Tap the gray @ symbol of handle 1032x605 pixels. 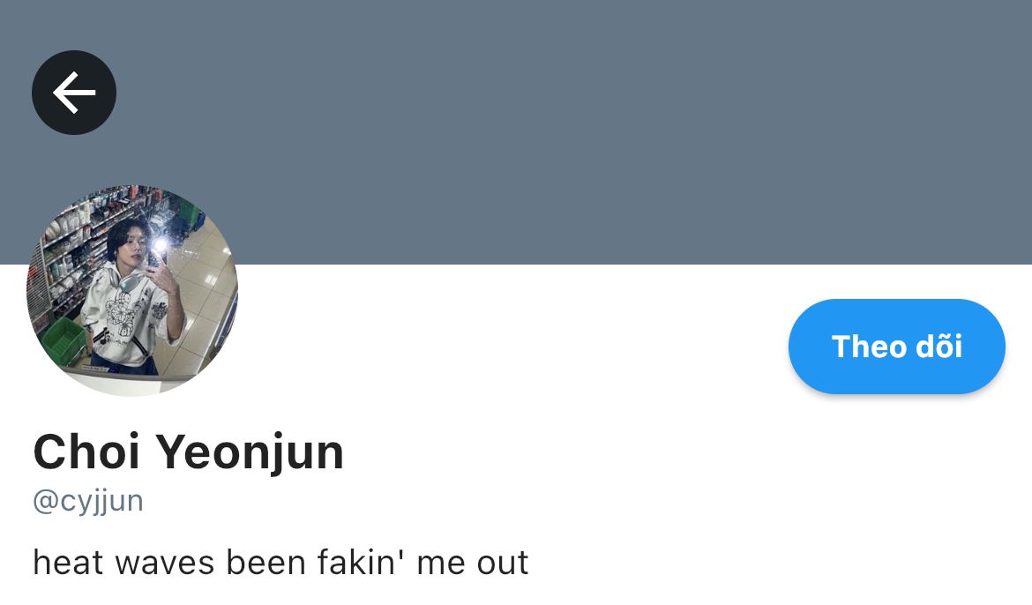tap(45, 502)
